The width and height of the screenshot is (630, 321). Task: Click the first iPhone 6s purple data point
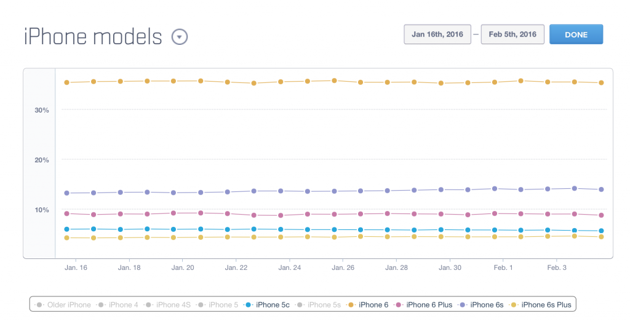(x=67, y=193)
